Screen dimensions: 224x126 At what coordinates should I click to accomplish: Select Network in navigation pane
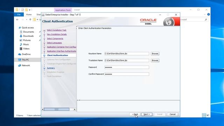click(26, 65)
